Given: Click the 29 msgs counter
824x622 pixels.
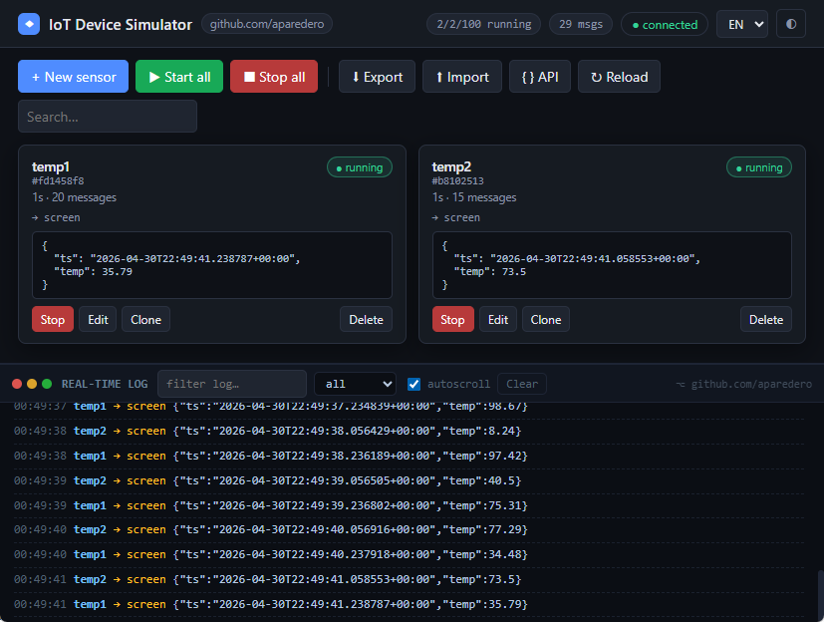Looking at the screenshot, I should point(581,24).
